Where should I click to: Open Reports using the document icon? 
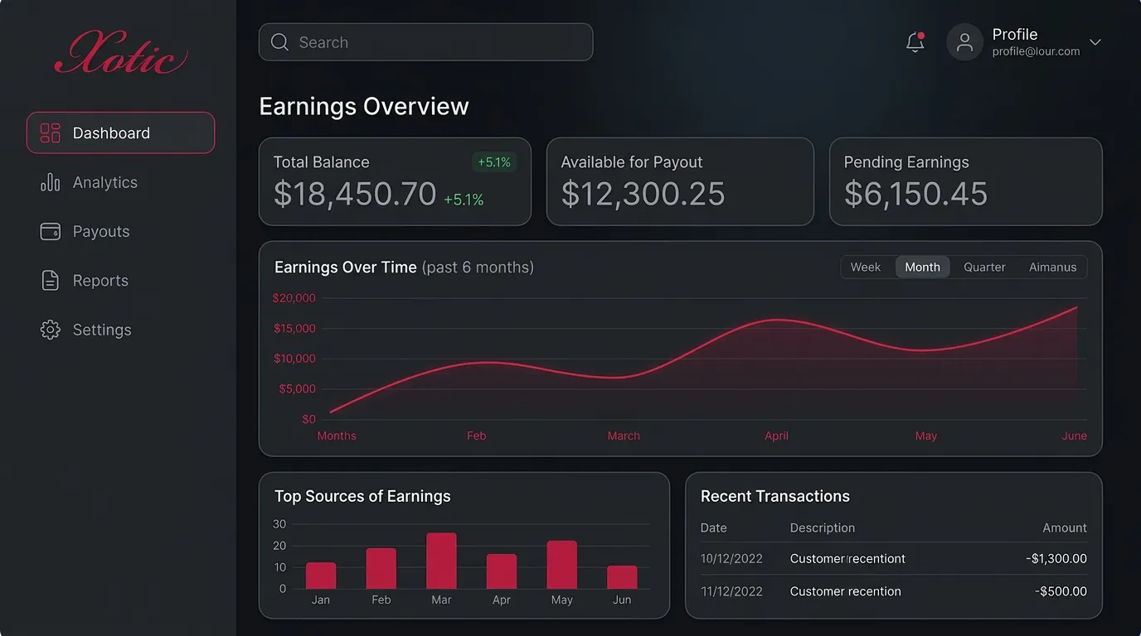tap(50, 280)
